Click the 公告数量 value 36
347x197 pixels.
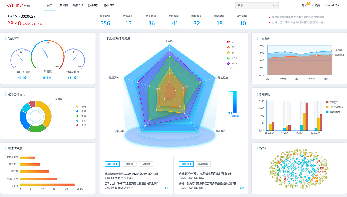(x=152, y=23)
